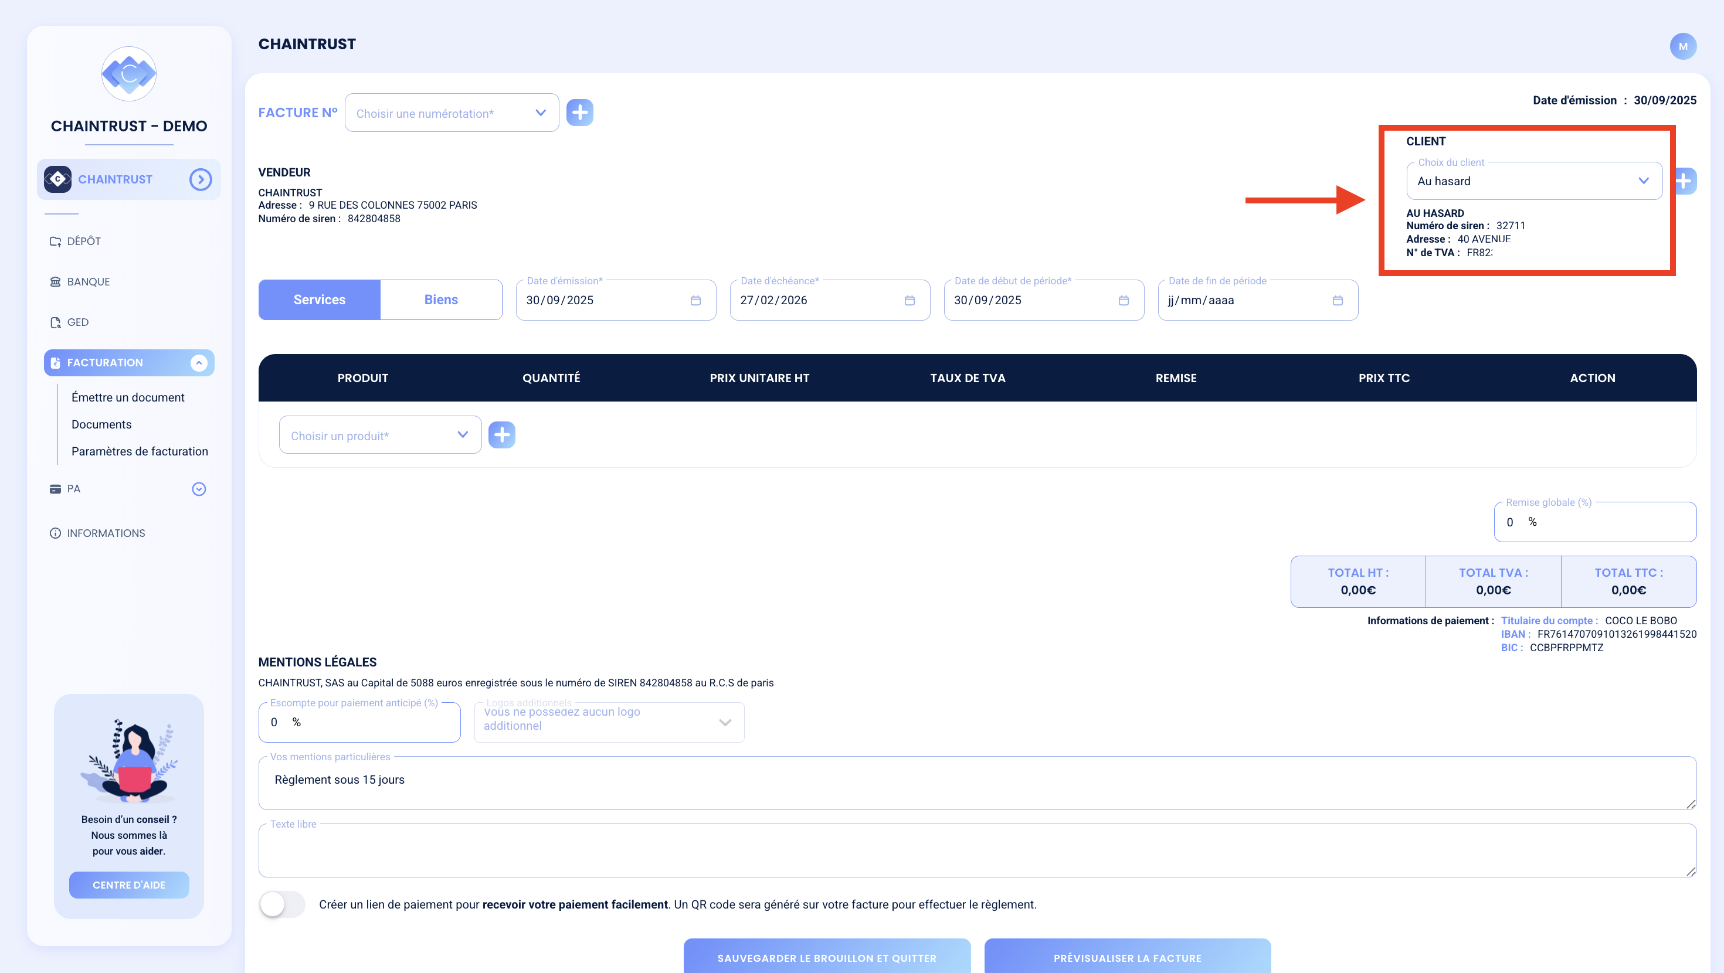
Task: Click the Remise globale percentage field
Action: pyautogui.click(x=1595, y=522)
